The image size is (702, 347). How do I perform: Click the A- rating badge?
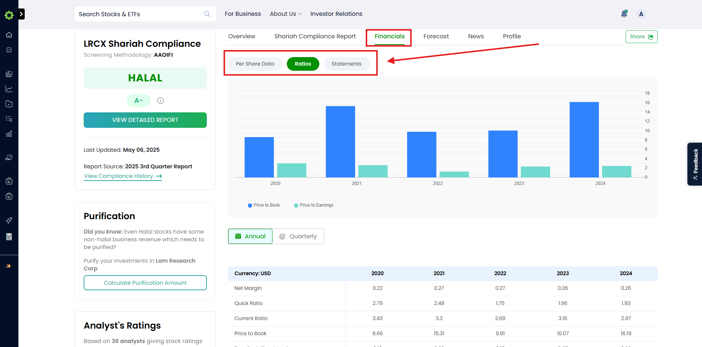click(x=139, y=101)
